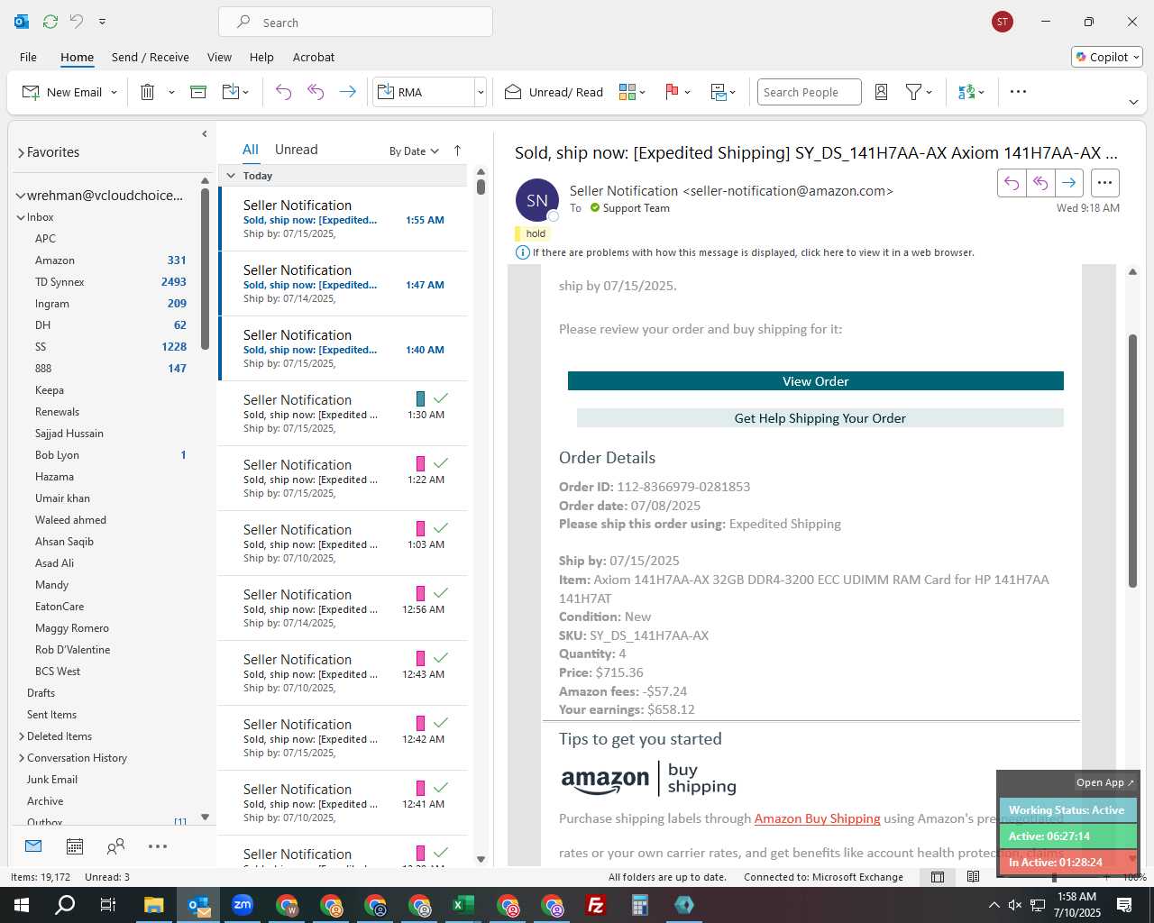Open the File menu
1154x923 pixels.
pyautogui.click(x=28, y=57)
